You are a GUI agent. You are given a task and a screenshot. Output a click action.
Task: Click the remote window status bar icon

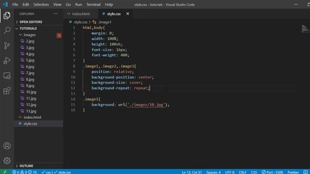[5, 172]
